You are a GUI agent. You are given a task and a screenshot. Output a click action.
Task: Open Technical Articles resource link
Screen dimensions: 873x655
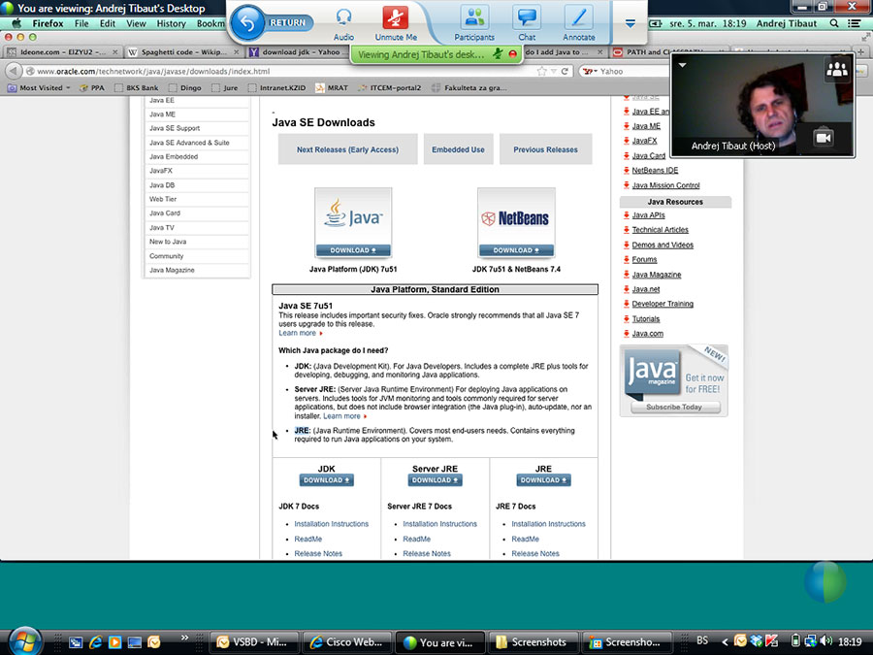660,230
